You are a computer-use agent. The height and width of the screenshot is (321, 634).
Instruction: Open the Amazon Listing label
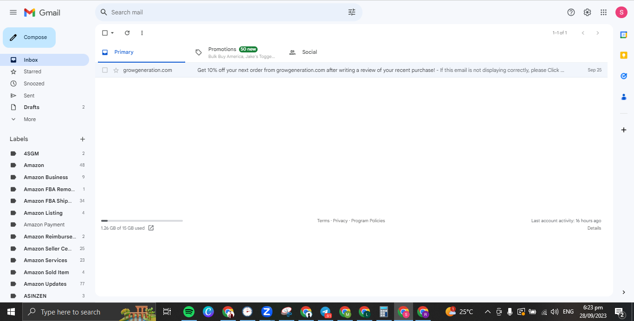pyautogui.click(x=45, y=213)
